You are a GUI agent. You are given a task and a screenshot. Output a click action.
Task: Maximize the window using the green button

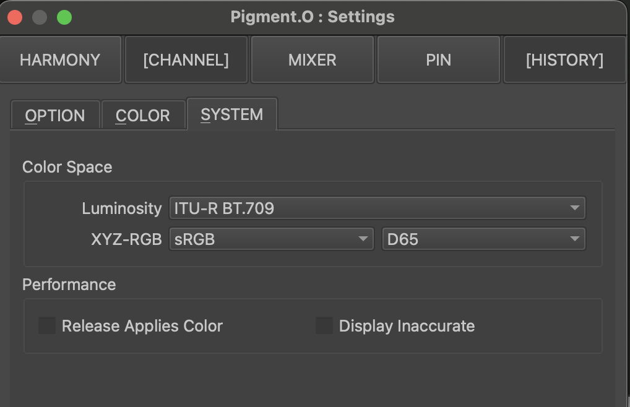(64, 17)
